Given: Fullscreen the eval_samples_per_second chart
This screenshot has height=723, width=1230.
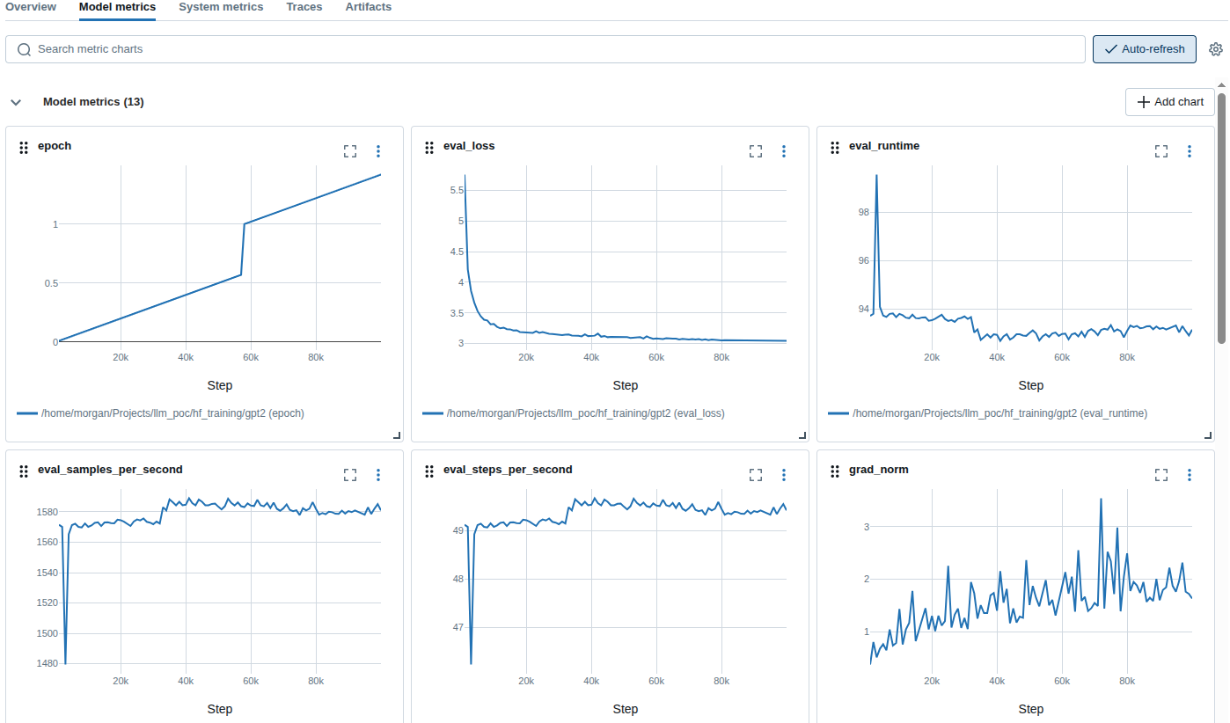Looking at the screenshot, I should [350, 475].
